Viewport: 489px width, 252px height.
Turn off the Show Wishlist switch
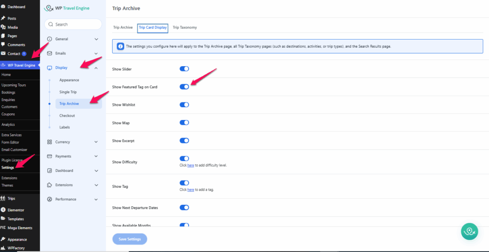(184, 105)
